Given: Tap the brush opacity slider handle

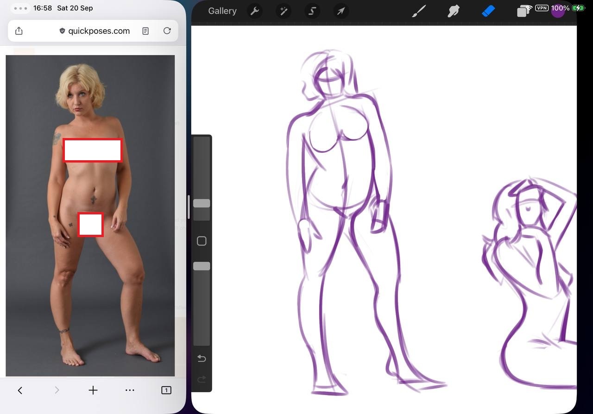Looking at the screenshot, I should tap(202, 266).
